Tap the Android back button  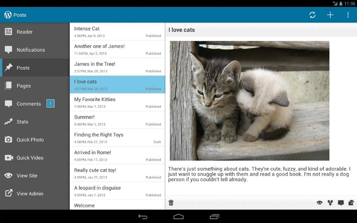(143, 217)
